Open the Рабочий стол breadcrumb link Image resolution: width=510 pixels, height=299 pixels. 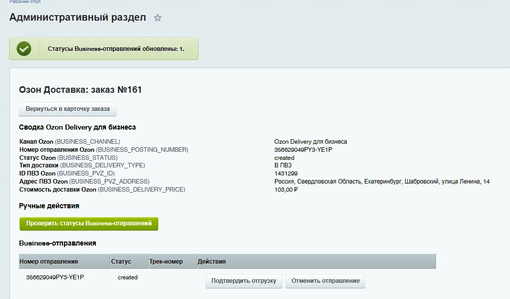click(x=25, y=2)
